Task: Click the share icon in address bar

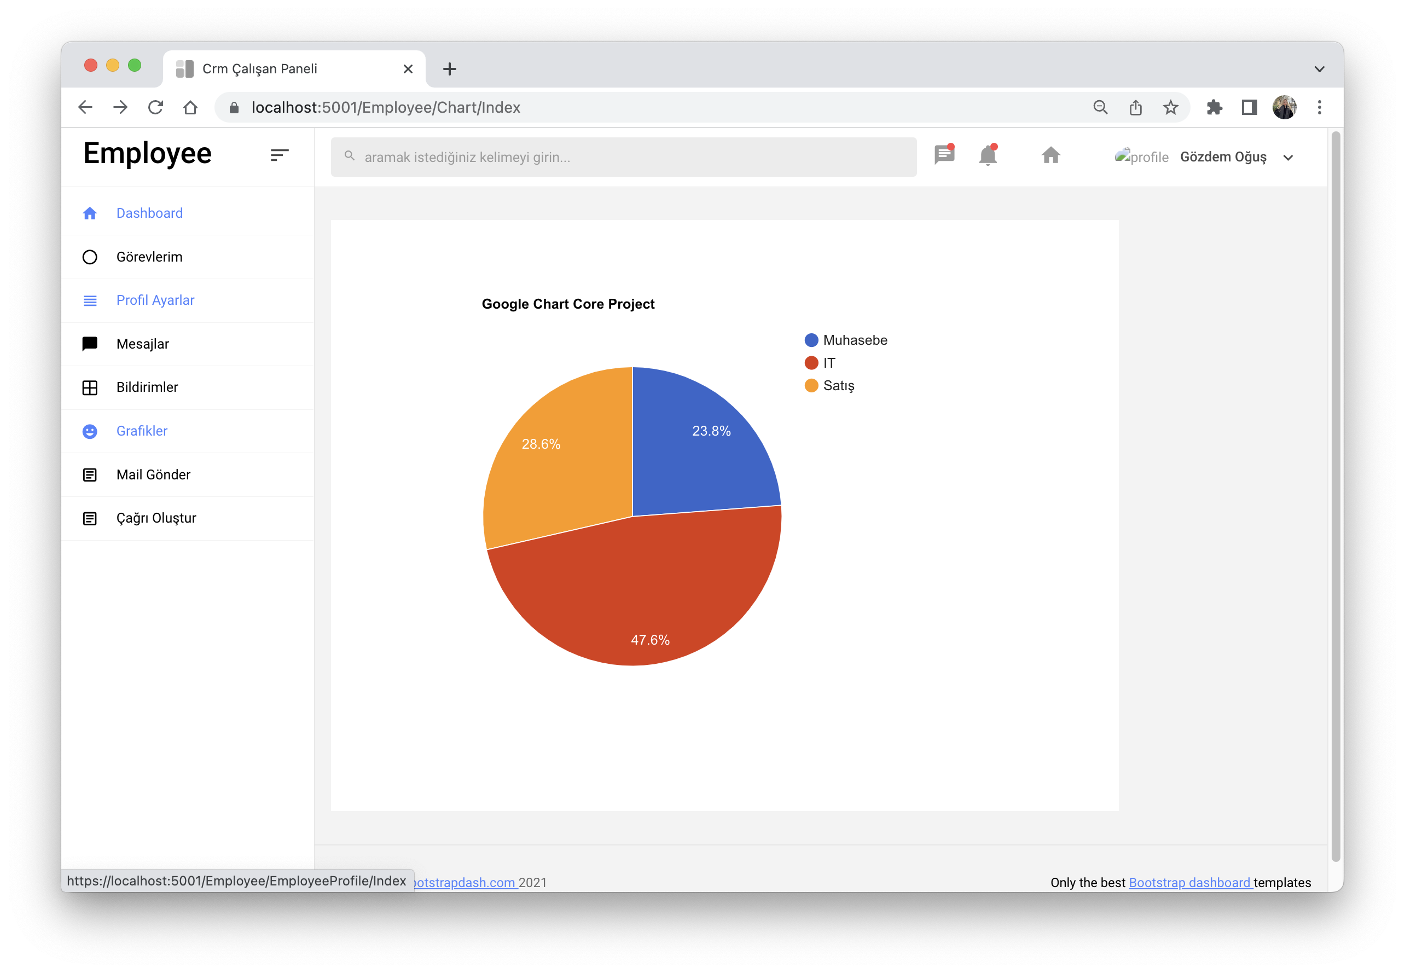Action: pos(1135,107)
